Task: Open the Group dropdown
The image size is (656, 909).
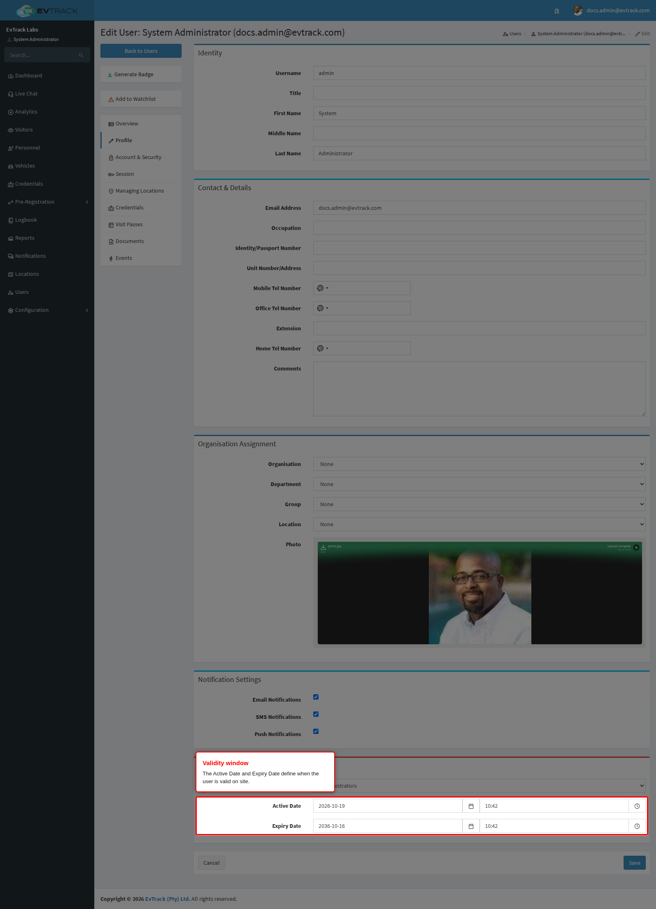Action: (x=479, y=504)
